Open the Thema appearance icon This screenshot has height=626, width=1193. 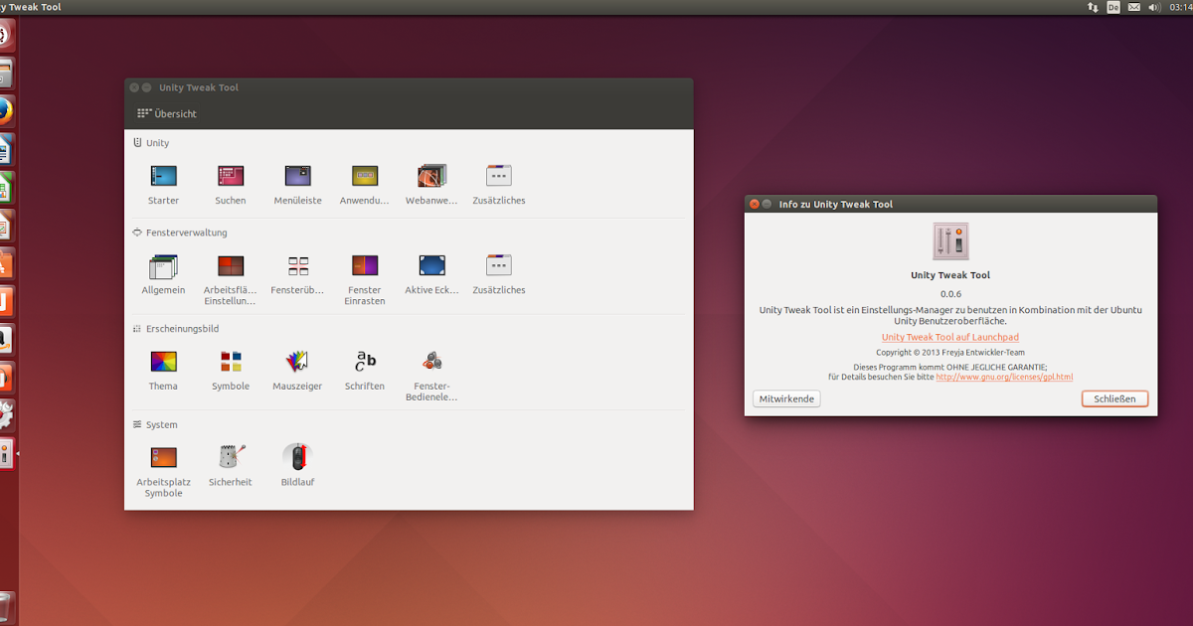click(x=163, y=361)
